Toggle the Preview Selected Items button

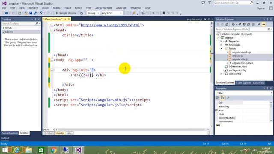264,24
